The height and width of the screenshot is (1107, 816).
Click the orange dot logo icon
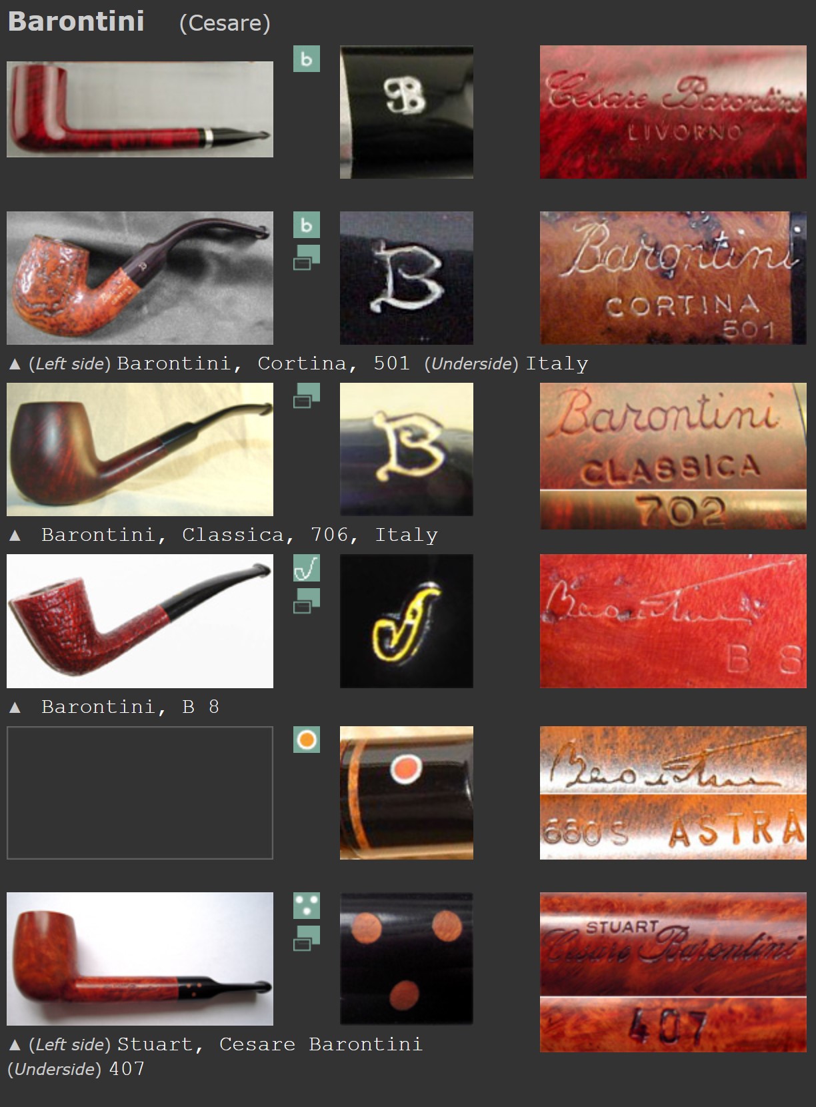click(x=307, y=740)
